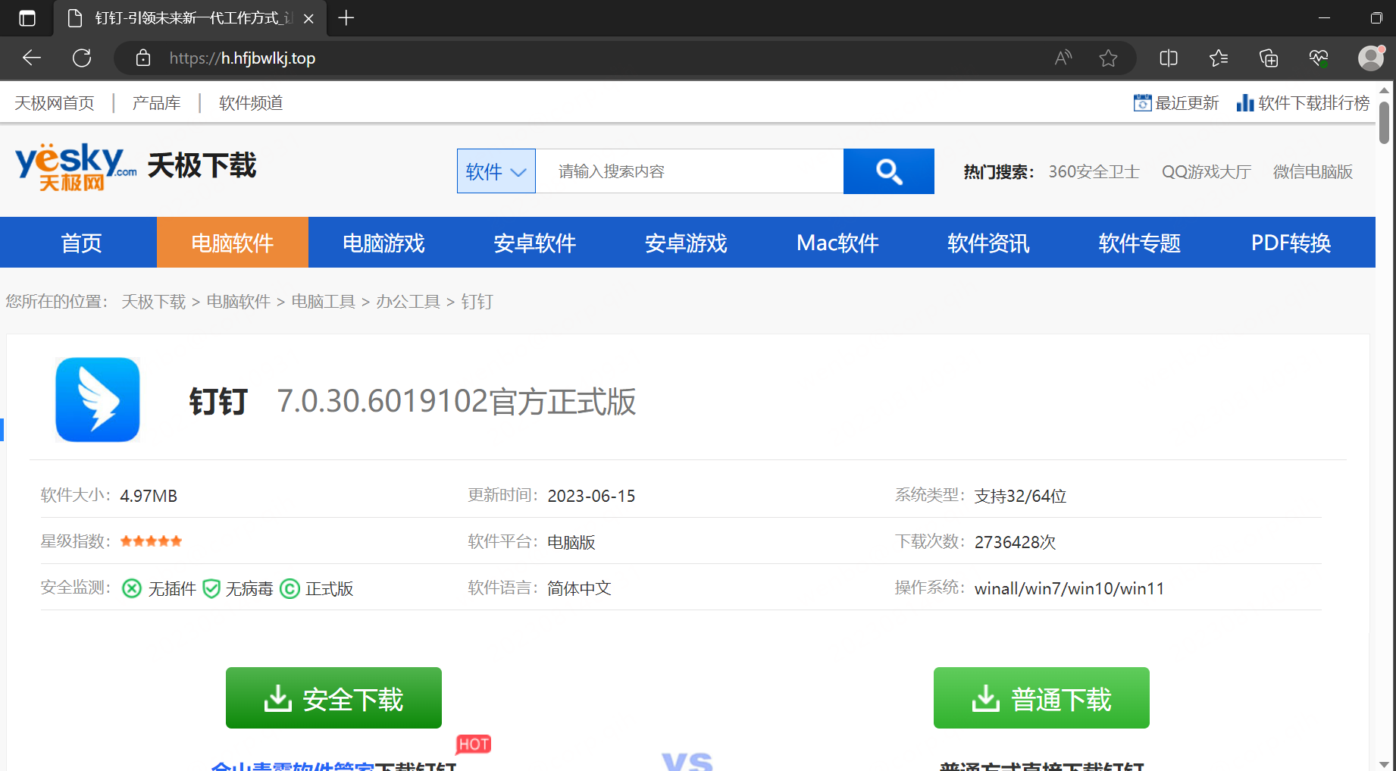
Task: Click the 简体中文 language value
Action: pyautogui.click(x=579, y=588)
